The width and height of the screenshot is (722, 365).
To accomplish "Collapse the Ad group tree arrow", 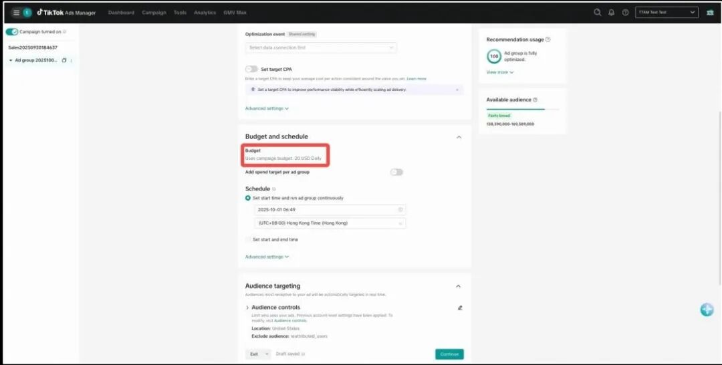I will [x=11, y=60].
